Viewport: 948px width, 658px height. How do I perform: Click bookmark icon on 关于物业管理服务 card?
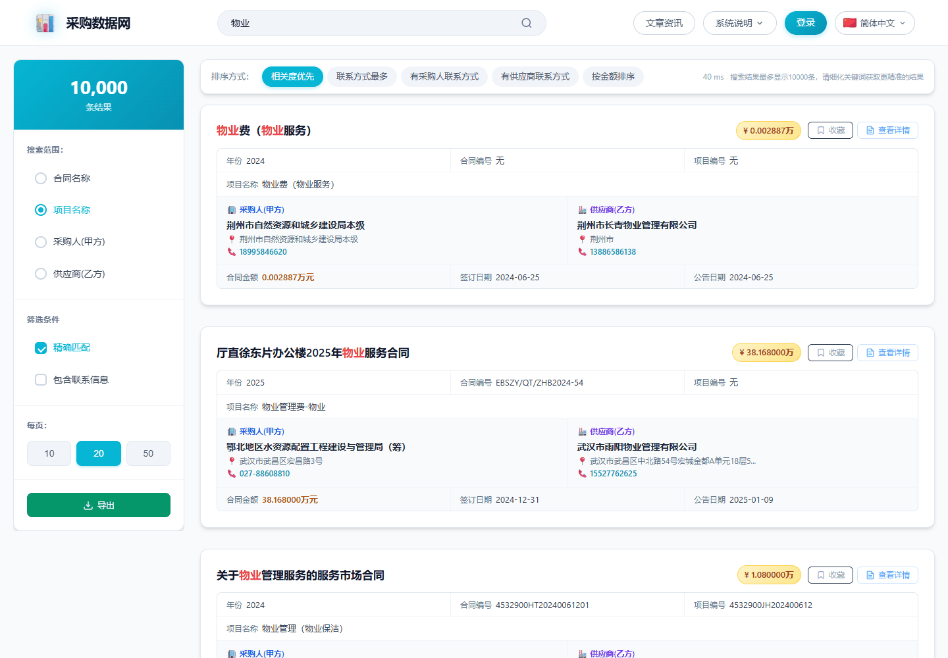821,575
